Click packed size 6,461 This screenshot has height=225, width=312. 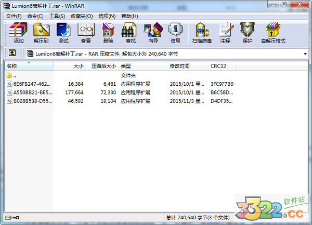[109, 84]
